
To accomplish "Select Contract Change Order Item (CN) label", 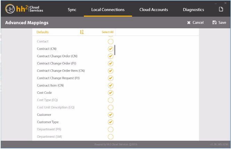I will pyautogui.click(x=61, y=71).
